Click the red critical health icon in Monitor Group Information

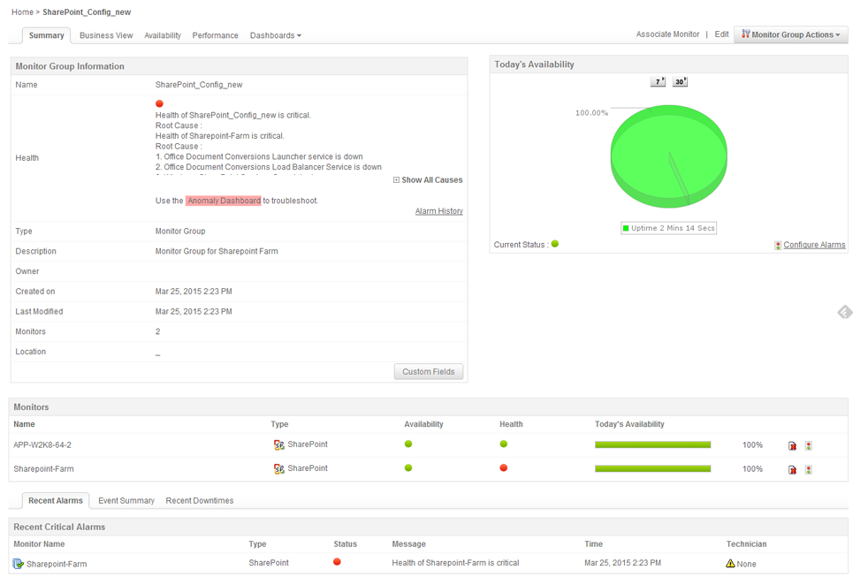coord(159,103)
